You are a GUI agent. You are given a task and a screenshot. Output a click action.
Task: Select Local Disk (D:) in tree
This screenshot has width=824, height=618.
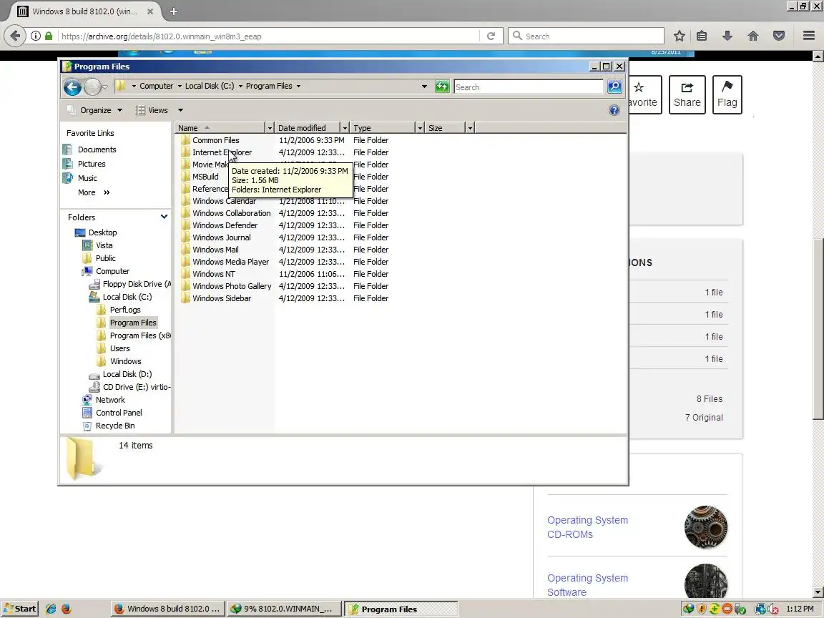click(x=127, y=374)
